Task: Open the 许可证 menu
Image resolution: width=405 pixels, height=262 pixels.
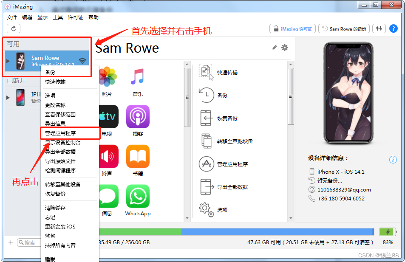Action: pos(76,17)
